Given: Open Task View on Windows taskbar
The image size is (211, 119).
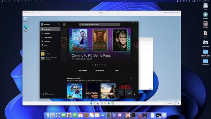Looking at the screenshot, I should click(98, 103).
